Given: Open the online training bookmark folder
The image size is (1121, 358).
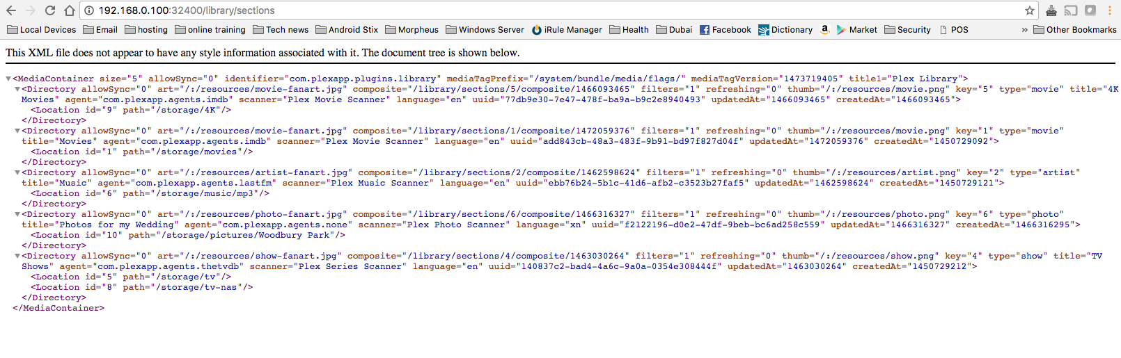Looking at the screenshot, I should tap(210, 30).
